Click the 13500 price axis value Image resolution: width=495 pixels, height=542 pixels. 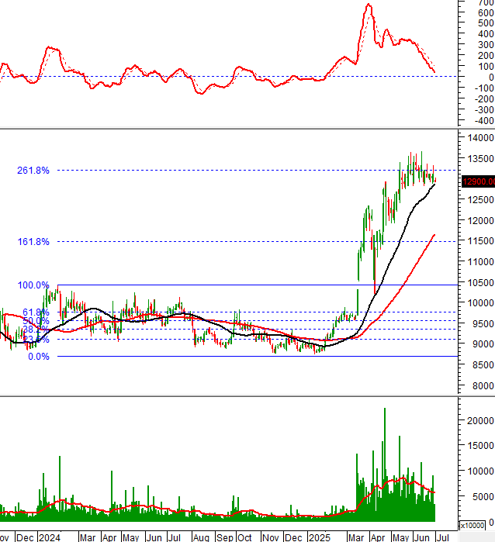click(480, 159)
